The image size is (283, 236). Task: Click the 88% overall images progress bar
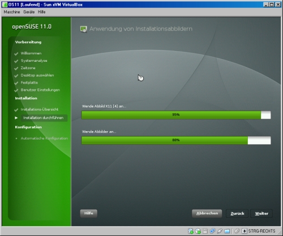pyautogui.click(x=176, y=140)
